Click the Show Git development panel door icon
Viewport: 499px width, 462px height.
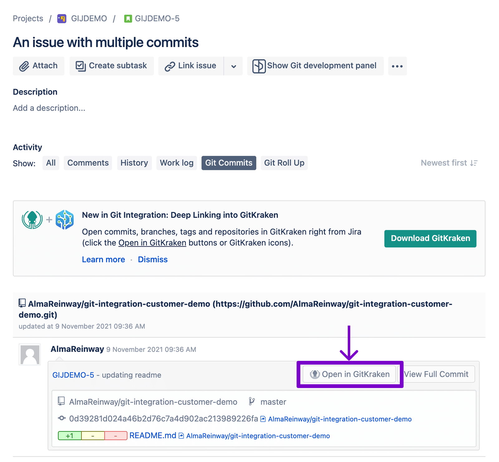click(x=259, y=66)
